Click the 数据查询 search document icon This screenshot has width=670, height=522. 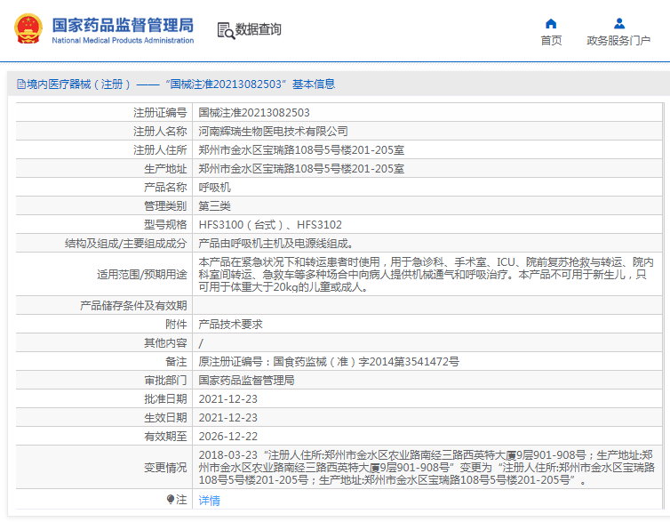(x=225, y=30)
